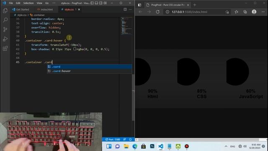Image resolution: width=268 pixels, height=151 pixels.
Task: Click the code minimap overview
Action: 126,26
